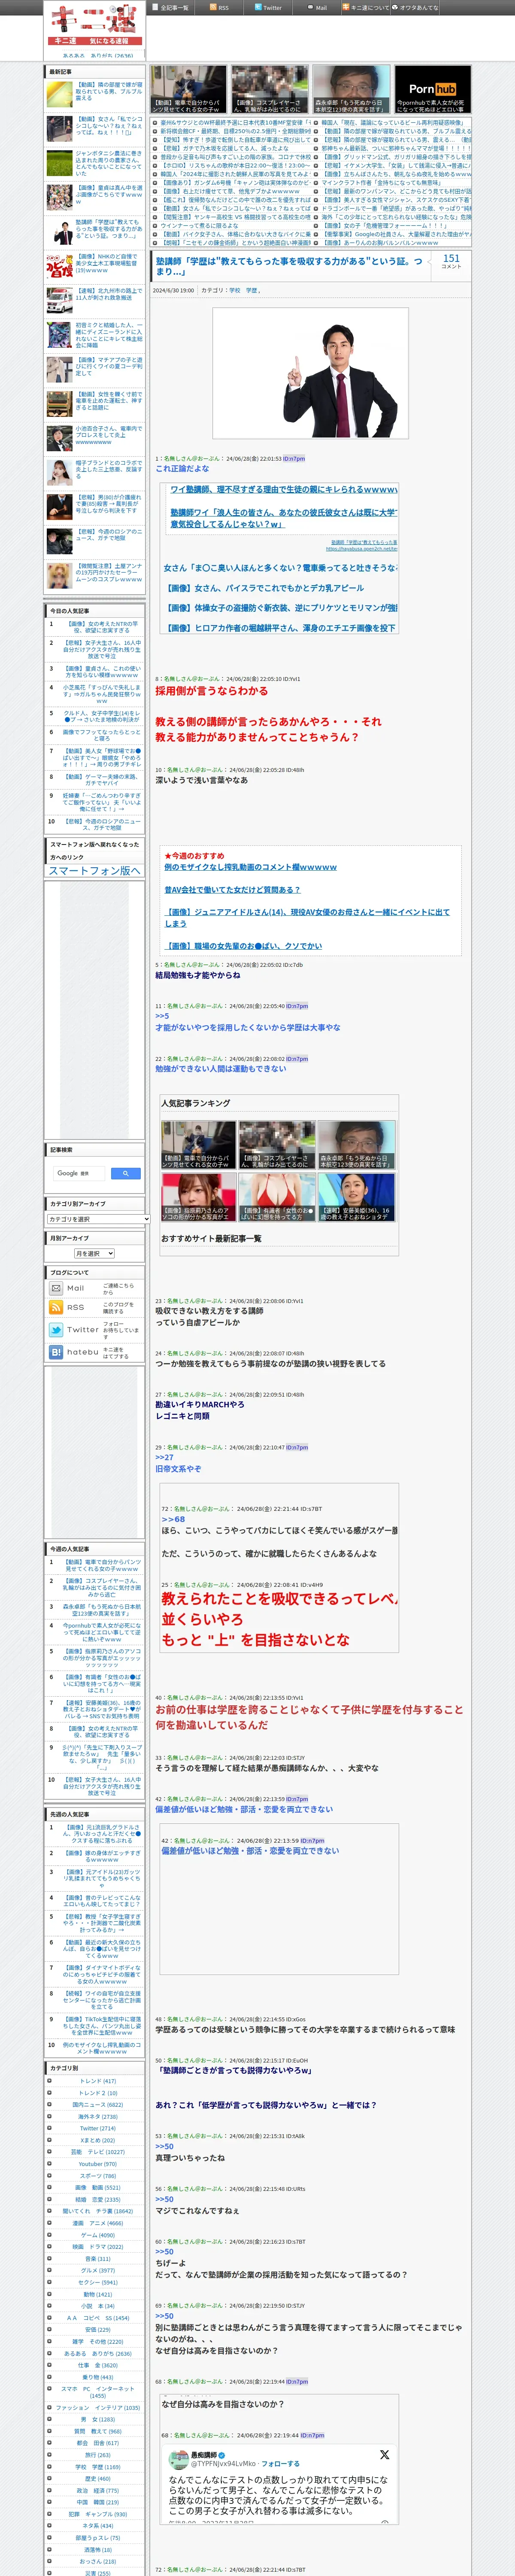This screenshot has width=515, height=2576.
Task: Click the >>68 reply anchor link
Action: pyautogui.click(x=173, y=1519)
